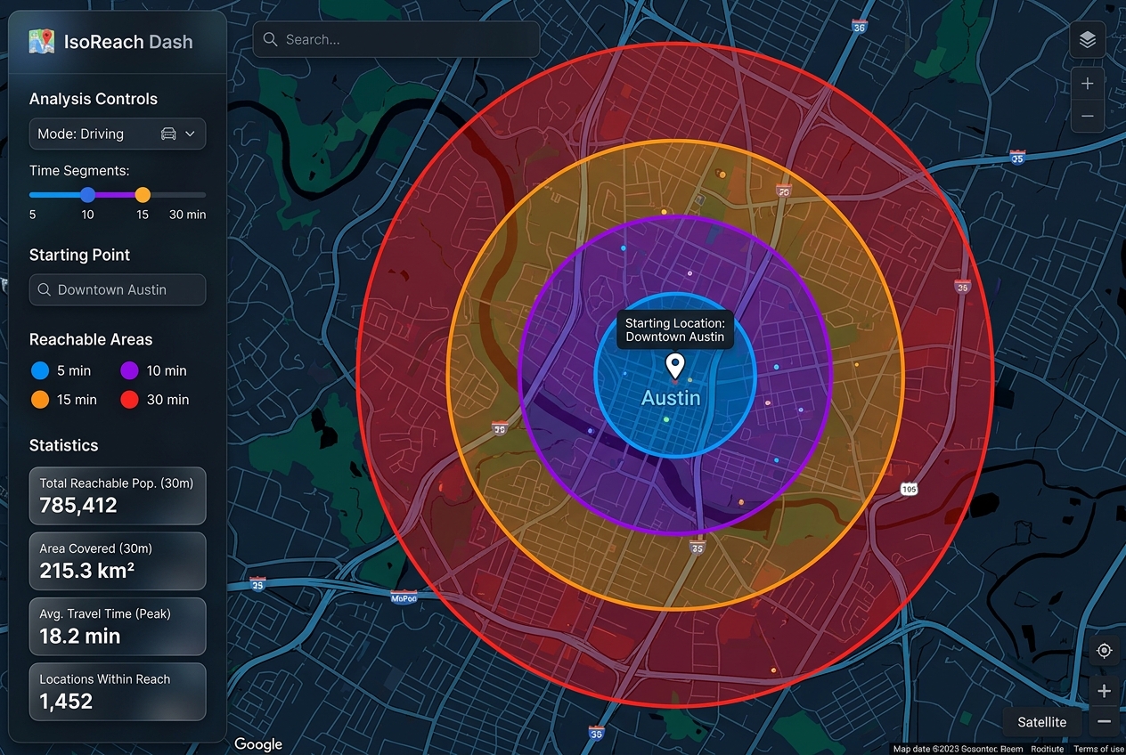1126x755 pixels.
Task: Click the car icon in Mode dropdown
Action: coord(168,134)
